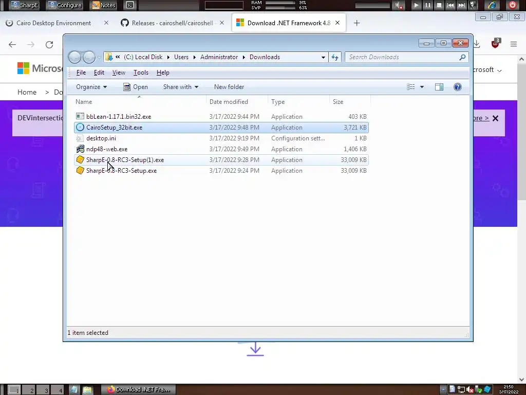Adjust the volume slider in the top bar
Image resolution: width=526 pixels, height=395 pixels.
[372, 5]
